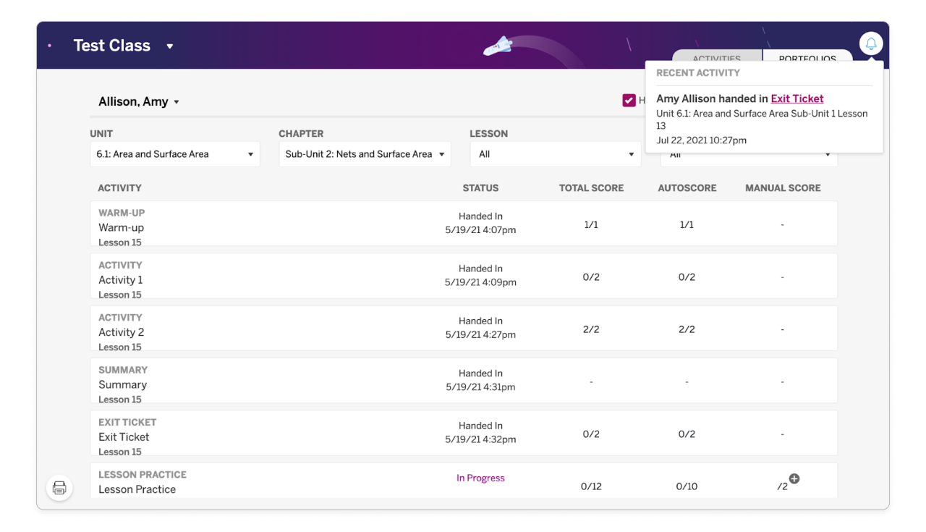Screen dimensions: 926x532
Task: Click Lesson Practice total score 0/12
Action: tap(591, 486)
